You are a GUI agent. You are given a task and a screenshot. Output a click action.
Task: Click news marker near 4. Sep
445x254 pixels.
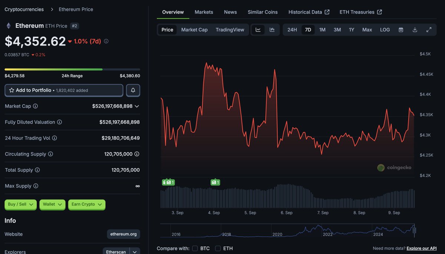215,182
